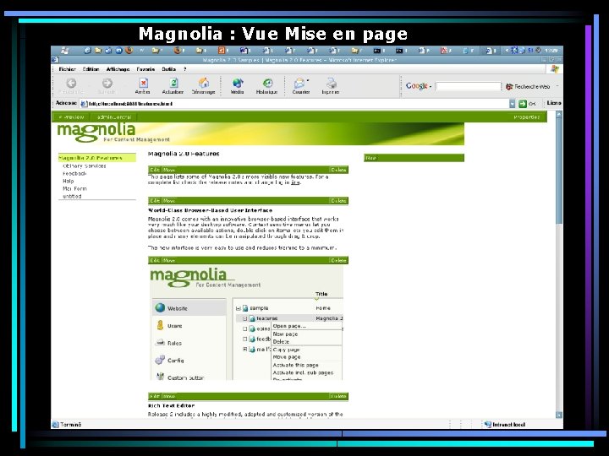Open the Edition menu
The height and width of the screenshot is (456, 609).
point(91,69)
